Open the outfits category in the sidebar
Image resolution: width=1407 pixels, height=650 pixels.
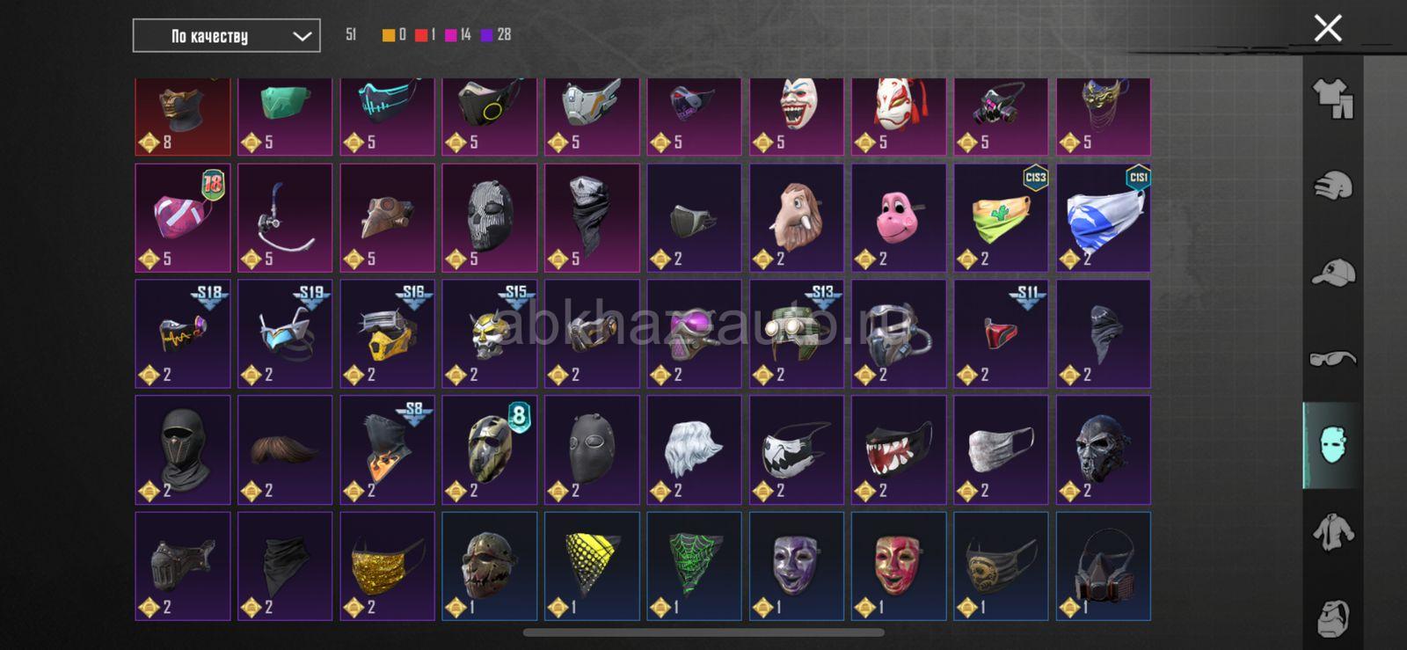[x=1333, y=99]
